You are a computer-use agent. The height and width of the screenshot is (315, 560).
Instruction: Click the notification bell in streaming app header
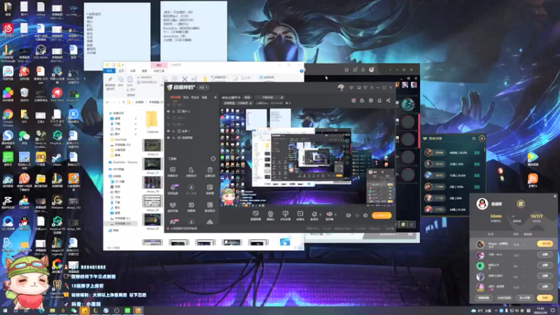tap(379, 100)
